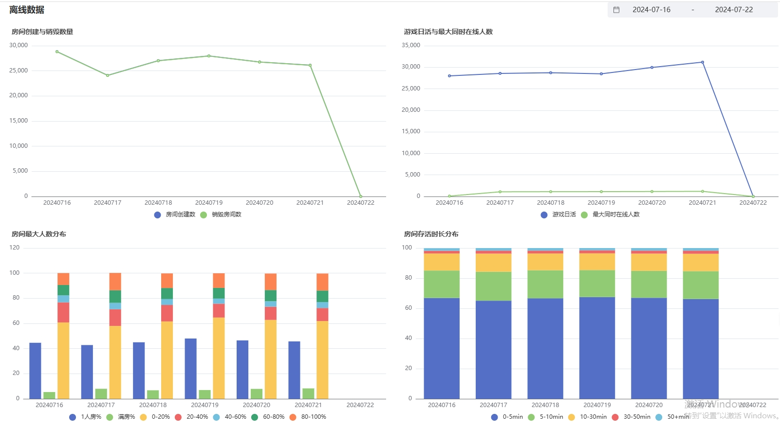Toggle the 80-100% legend entry
Viewport: 780px width, 428px height.
point(308,417)
